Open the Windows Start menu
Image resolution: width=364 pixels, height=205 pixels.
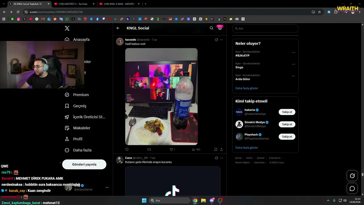(x=144, y=200)
